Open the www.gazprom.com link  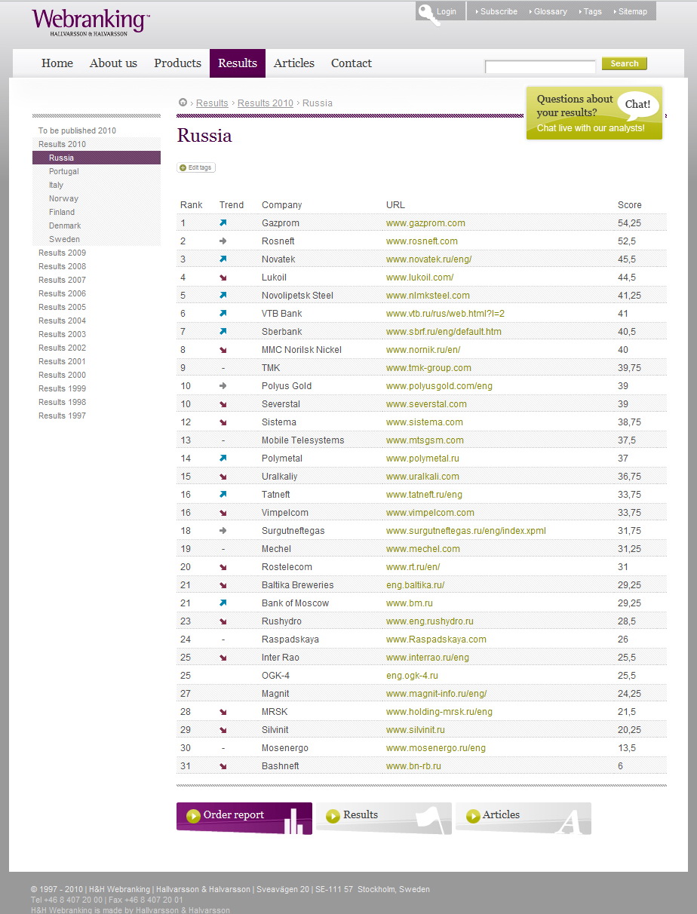pyautogui.click(x=425, y=223)
